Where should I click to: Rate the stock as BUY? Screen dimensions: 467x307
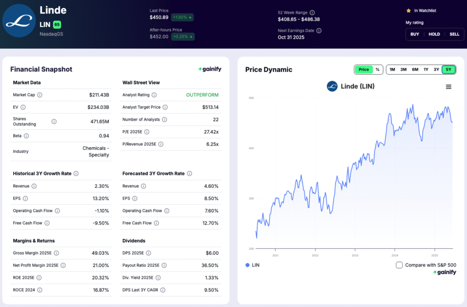pos(415,34)
